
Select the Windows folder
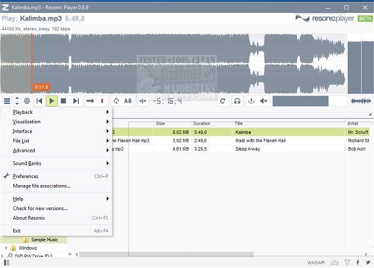[27, 248]
